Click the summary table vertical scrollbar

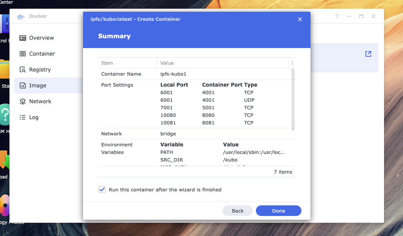293,99
